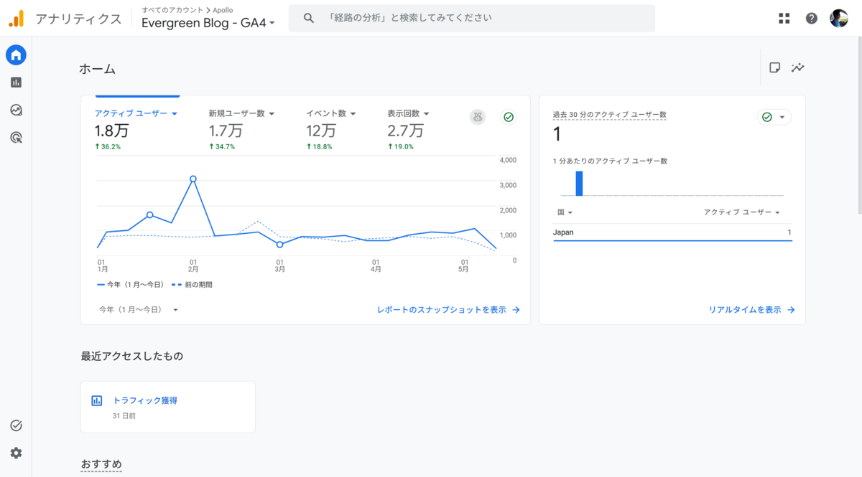Open the Evergreen Blog - GA4 property selector
This screenshot has width=862, height=477.
tap(208, 23)
